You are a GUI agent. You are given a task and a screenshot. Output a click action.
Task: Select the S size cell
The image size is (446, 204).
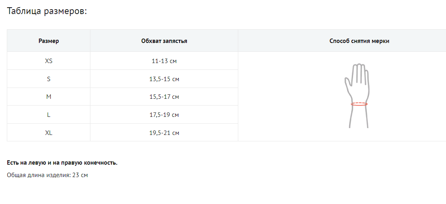point(49,79)
